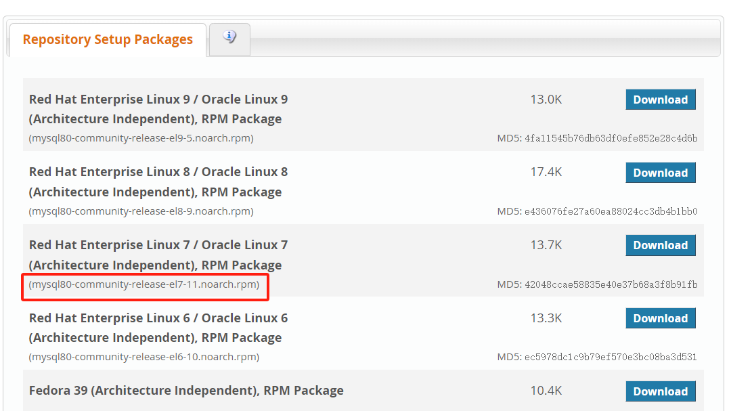Switch to Repository Setup Packages tab
The width and height of the screenshot is (752, 411).
click(x=108, y=39)
